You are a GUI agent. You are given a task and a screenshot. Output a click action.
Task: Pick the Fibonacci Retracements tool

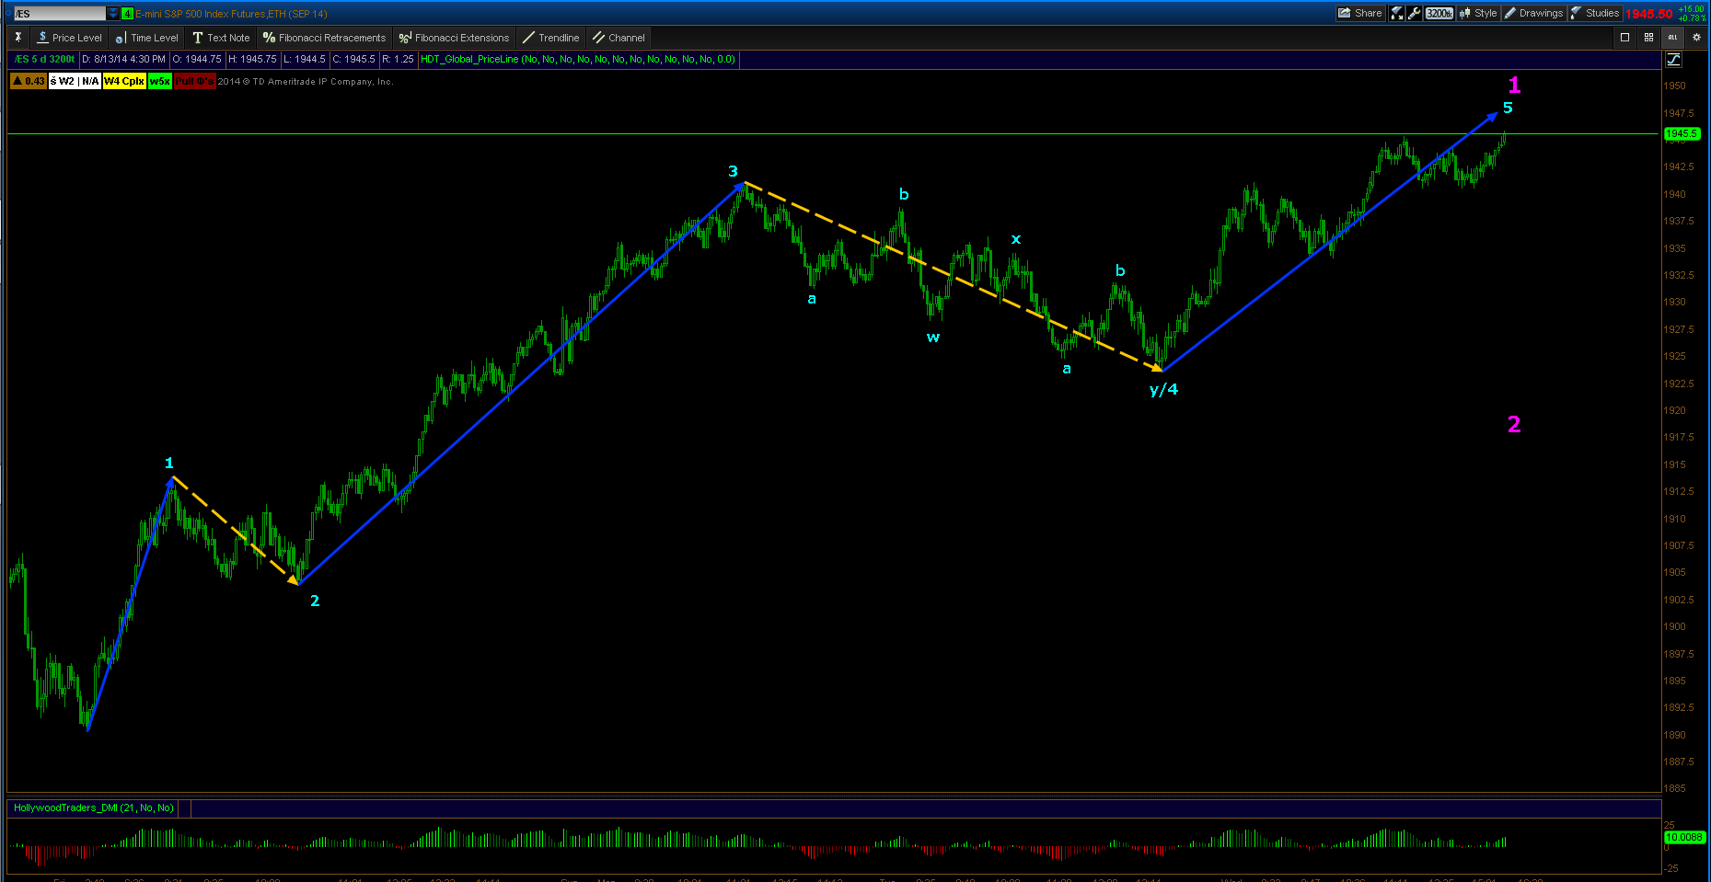click(x=324, y=38)
